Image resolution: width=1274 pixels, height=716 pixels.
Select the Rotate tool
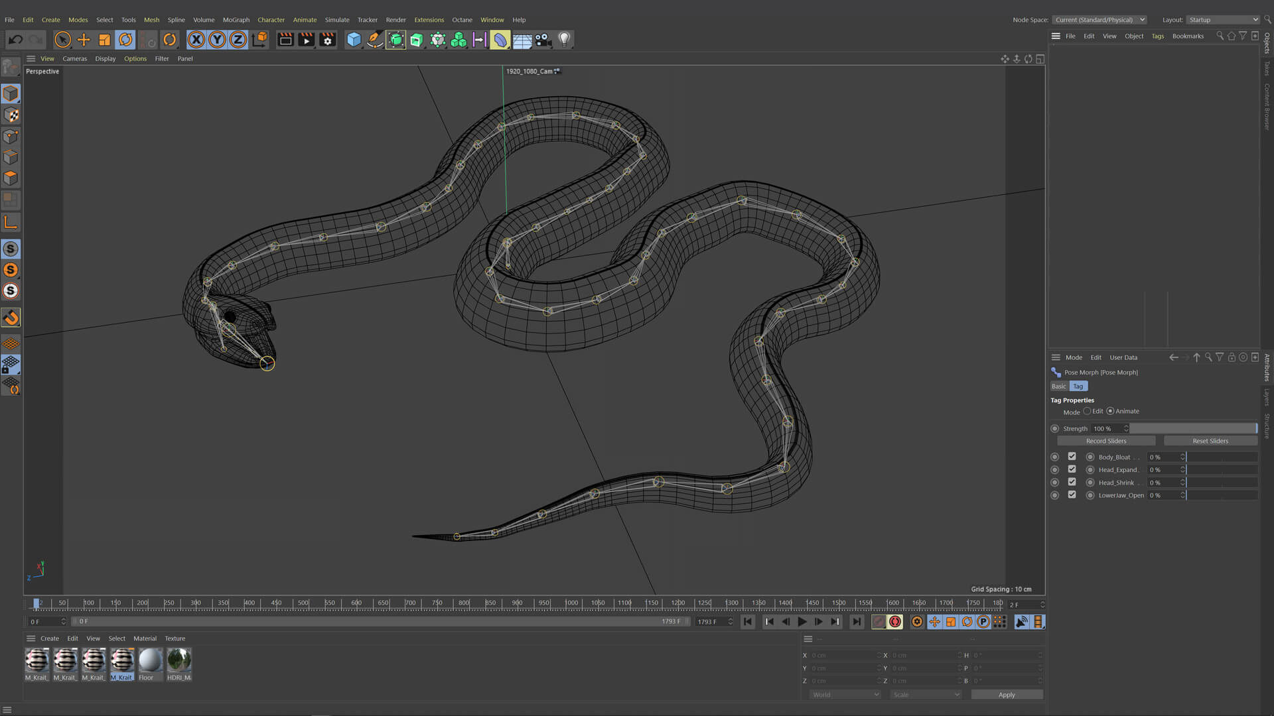click(125, 40)
